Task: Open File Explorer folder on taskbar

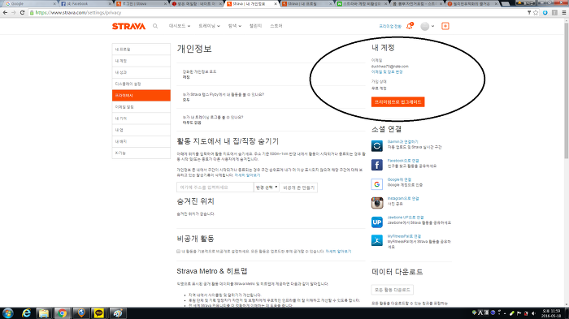Action: coord(44,313)
